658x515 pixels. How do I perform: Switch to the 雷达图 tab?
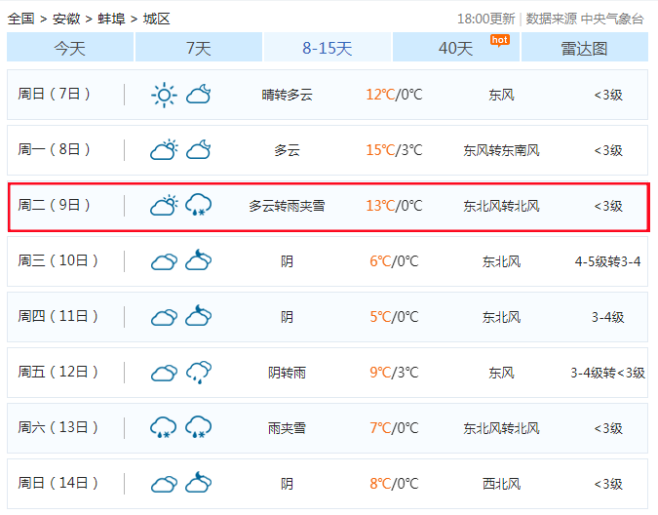point(584,48)
